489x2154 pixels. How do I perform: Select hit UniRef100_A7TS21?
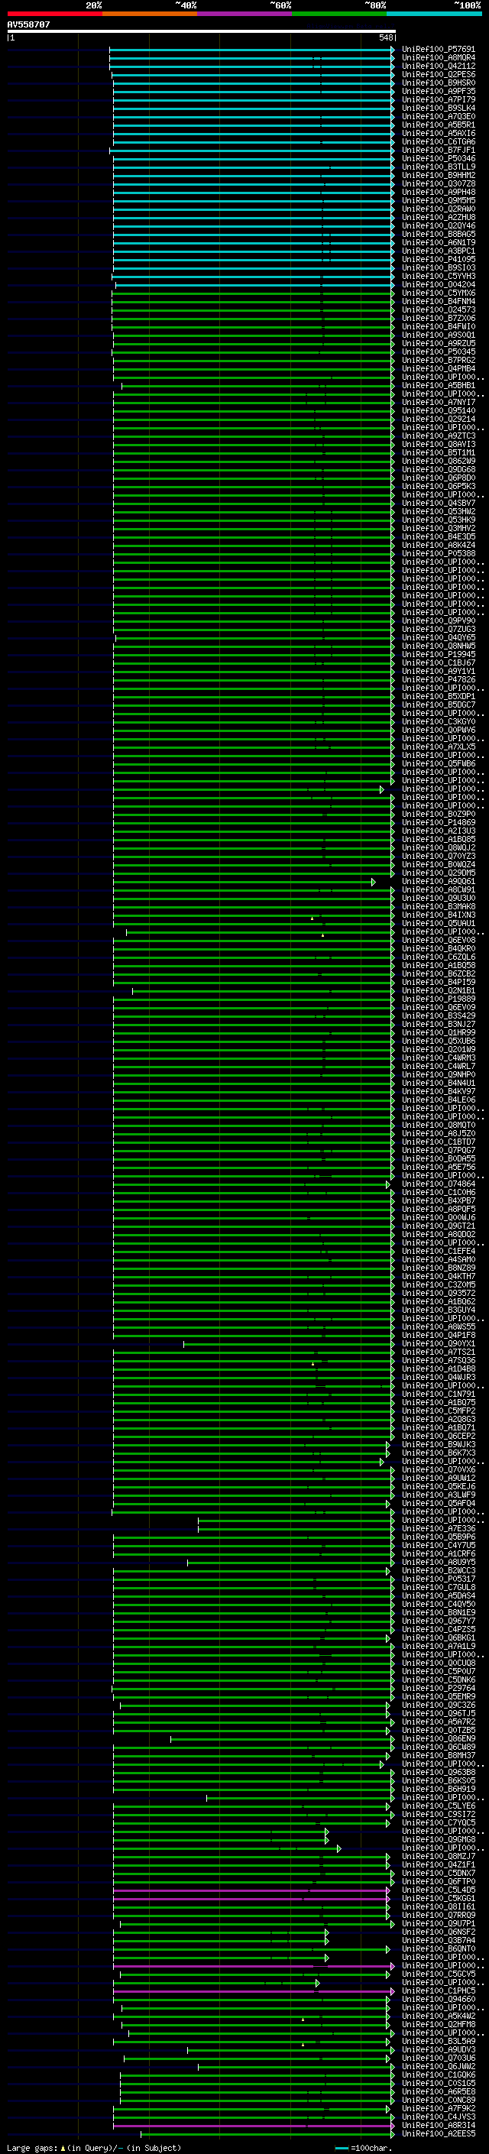[x=438, y=1352]
